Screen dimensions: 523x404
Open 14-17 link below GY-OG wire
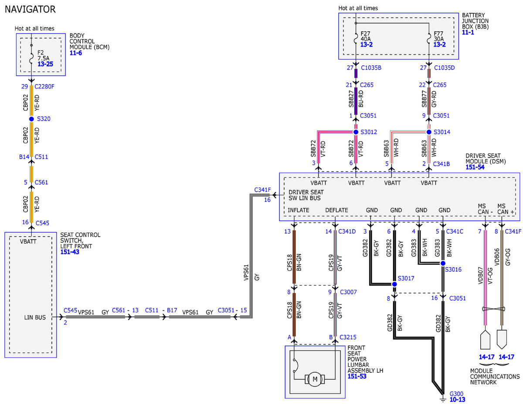click(506, 356)
